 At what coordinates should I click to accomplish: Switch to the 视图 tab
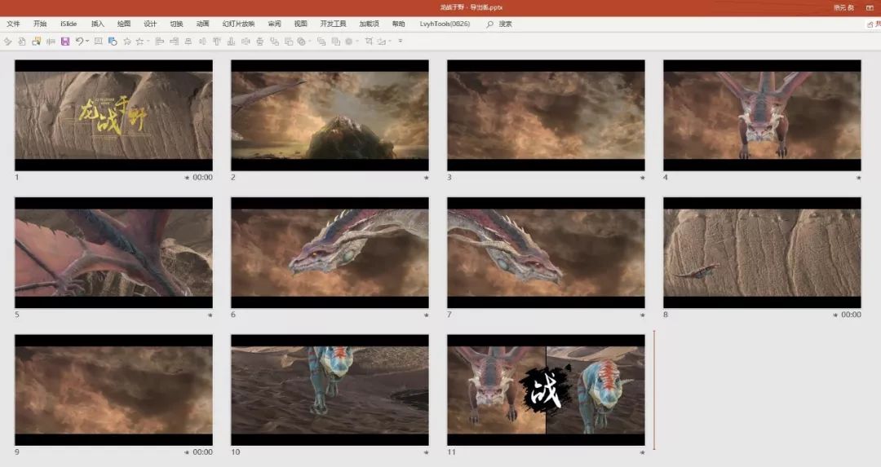(x=300, y=24)
